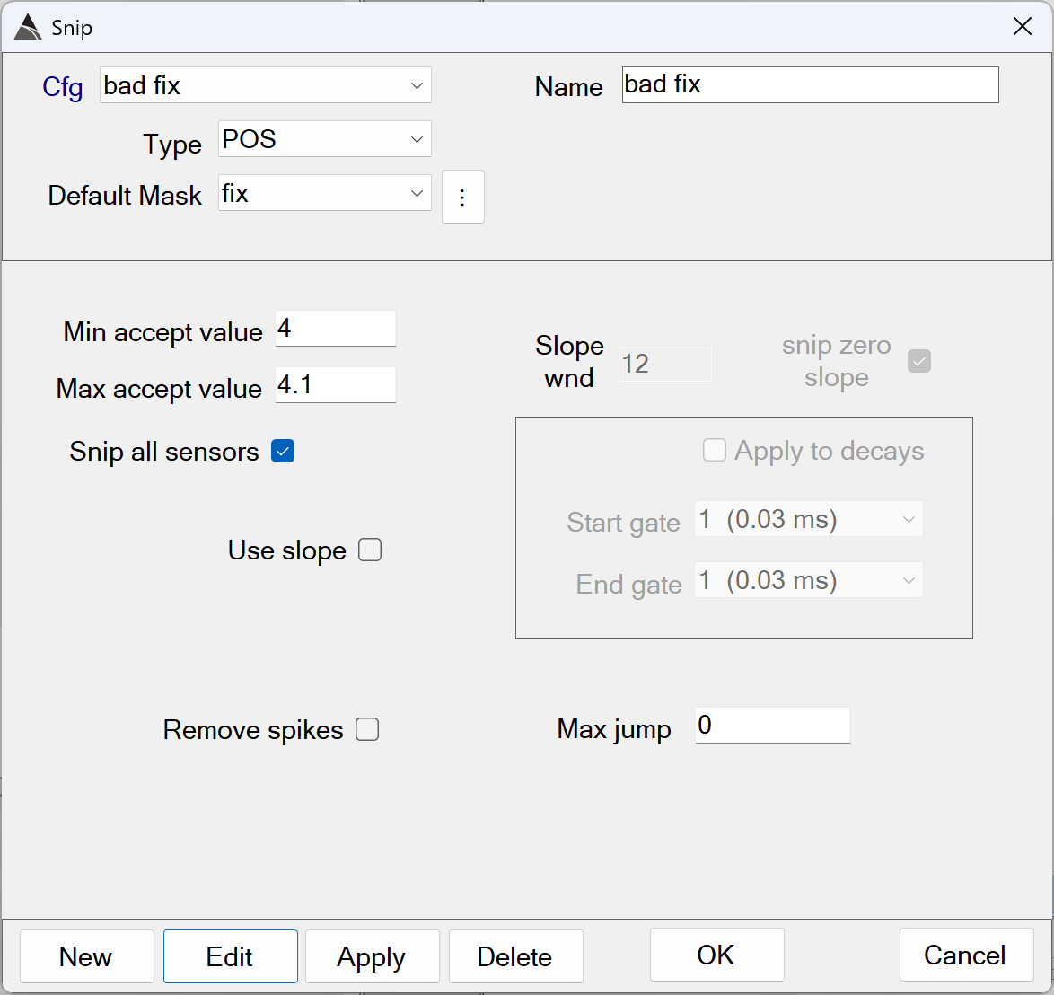Open the Cfg dropdown showing bad fix
The image size is (1054, 995).
(x=265, y=85)
